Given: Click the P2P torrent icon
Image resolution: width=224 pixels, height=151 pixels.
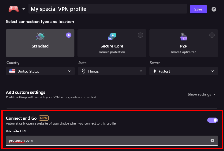Looking at the screenshot, I should coord(183,36).
